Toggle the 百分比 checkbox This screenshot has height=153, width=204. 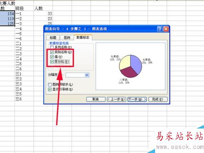(52, 62)
